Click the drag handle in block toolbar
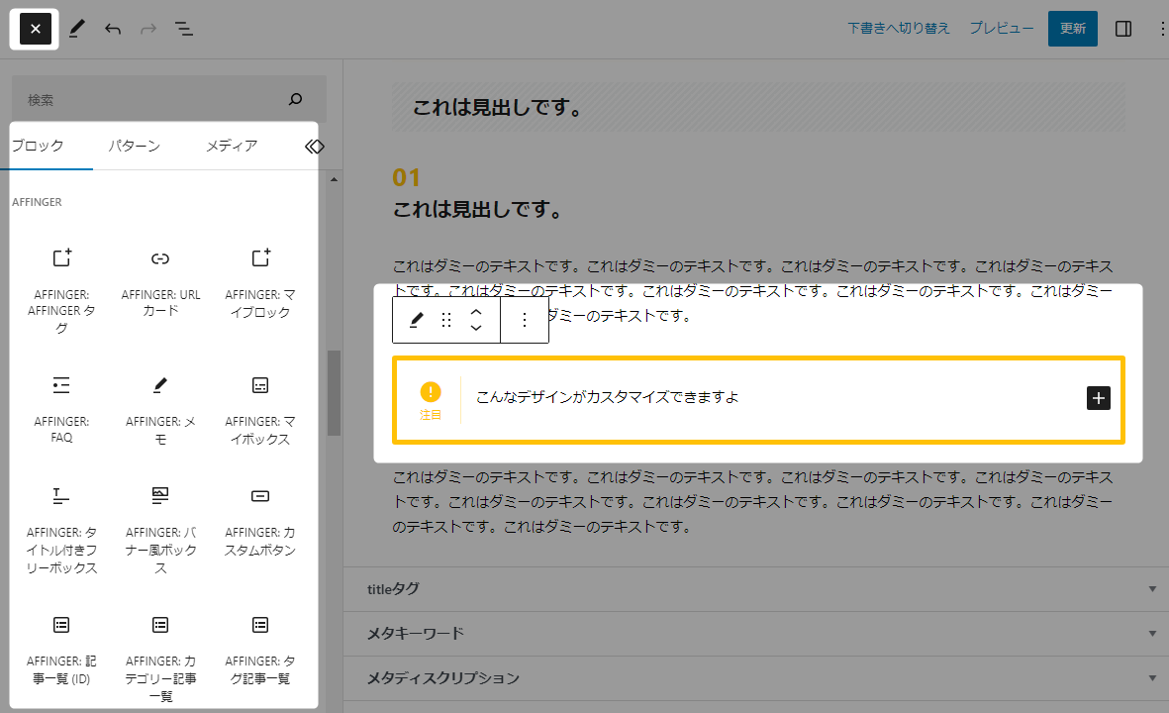Screen dimensions: 1169x713 tap(445, 320)
